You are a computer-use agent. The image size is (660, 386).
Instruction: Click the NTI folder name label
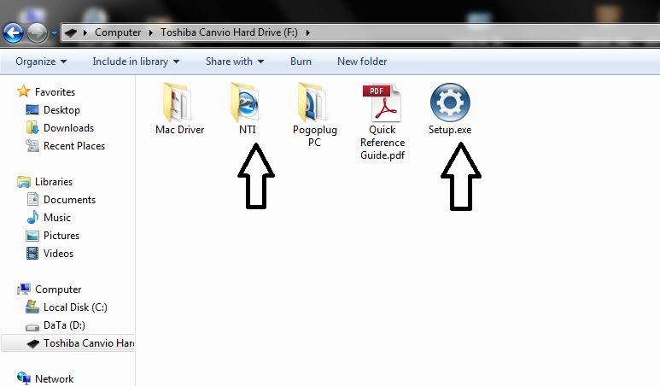(248, 130)
